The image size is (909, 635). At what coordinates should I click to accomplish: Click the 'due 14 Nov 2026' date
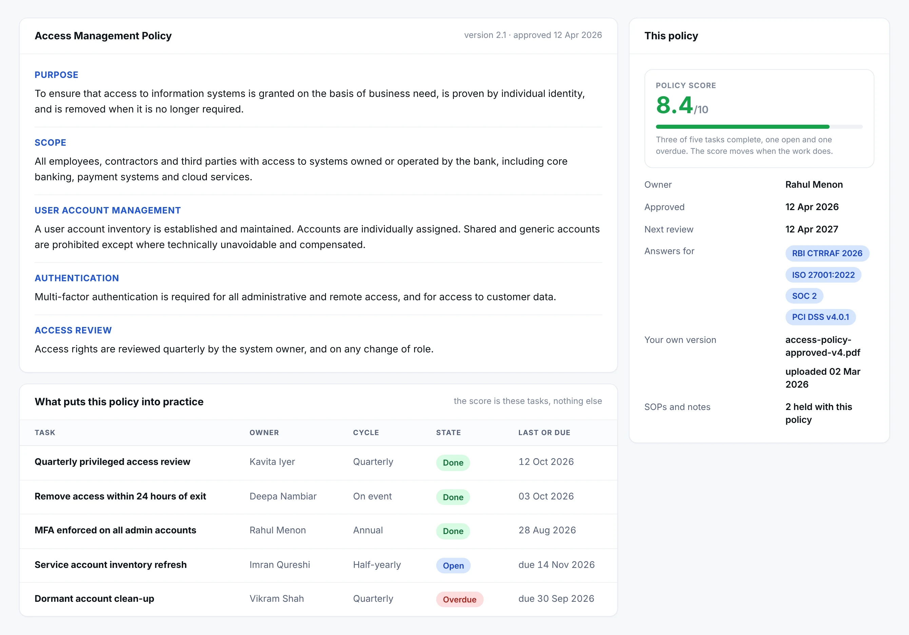click(556, 565)
